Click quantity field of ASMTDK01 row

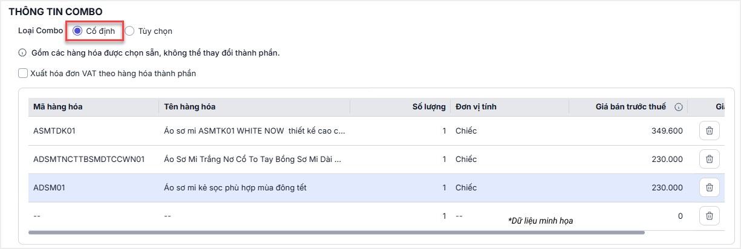coord(423,131)
